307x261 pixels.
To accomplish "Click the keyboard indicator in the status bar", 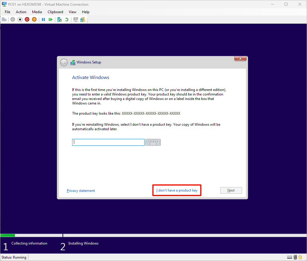I will [x=290, y=257].
